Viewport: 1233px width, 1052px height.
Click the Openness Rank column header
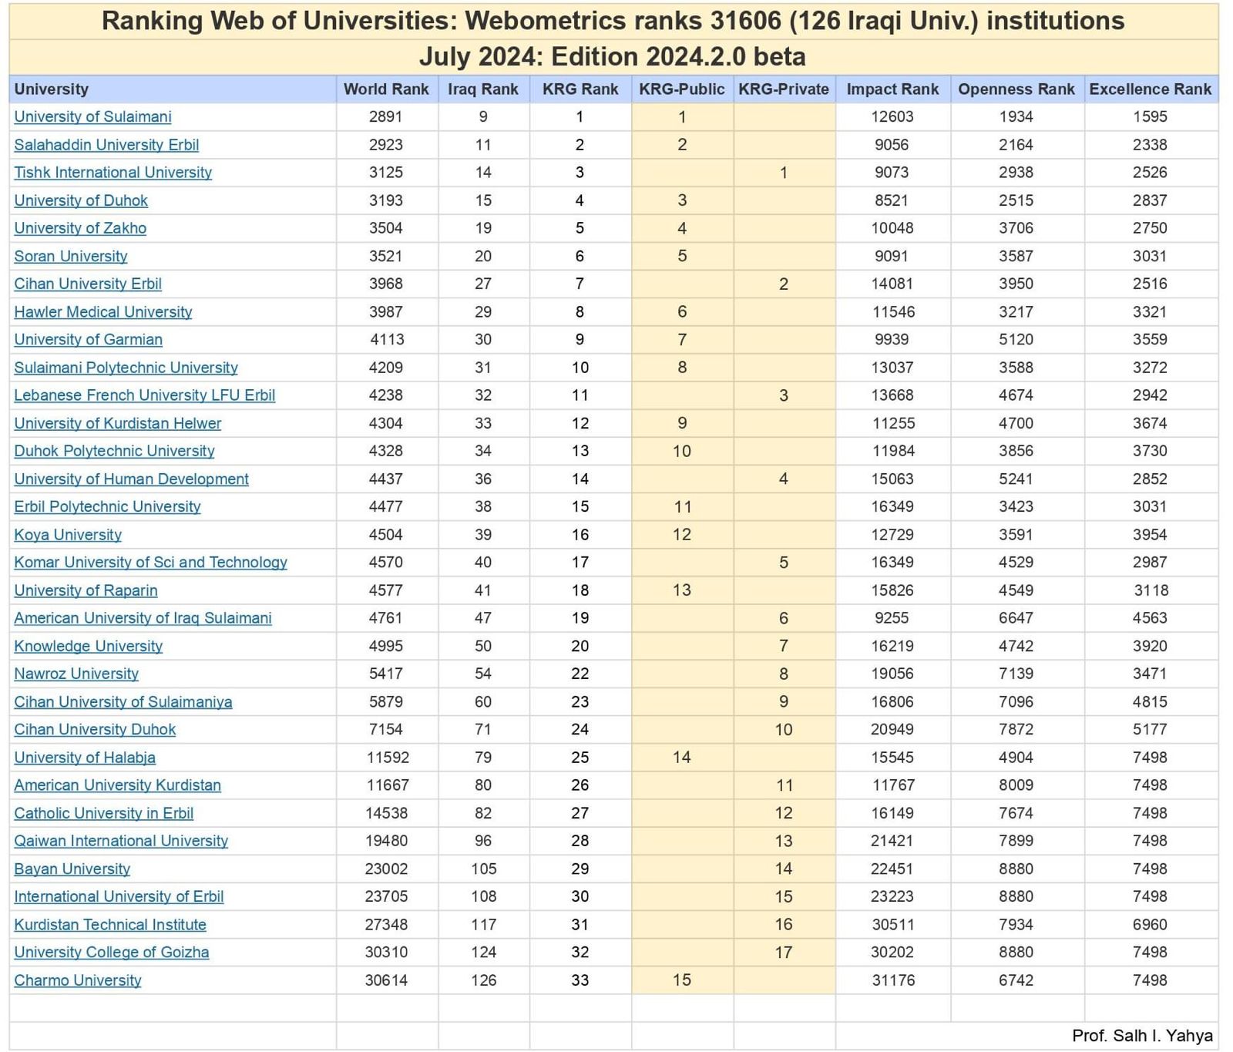point(1016,89)
